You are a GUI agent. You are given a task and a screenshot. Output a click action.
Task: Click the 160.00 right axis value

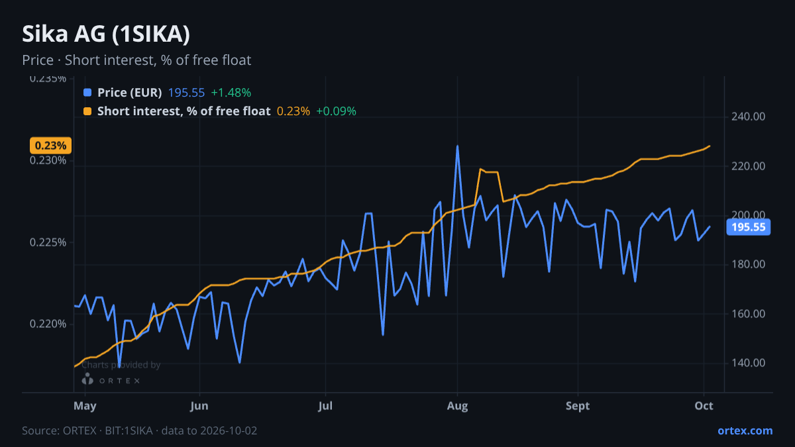click(748, 314)
